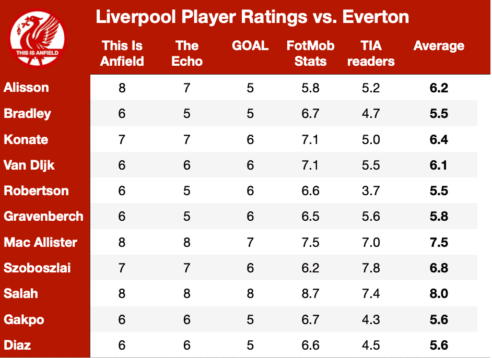Click Gakpo's TIA readers score 4.3
Image resolution: width=492 pixels, height=358 pixels.
[371, 319]
